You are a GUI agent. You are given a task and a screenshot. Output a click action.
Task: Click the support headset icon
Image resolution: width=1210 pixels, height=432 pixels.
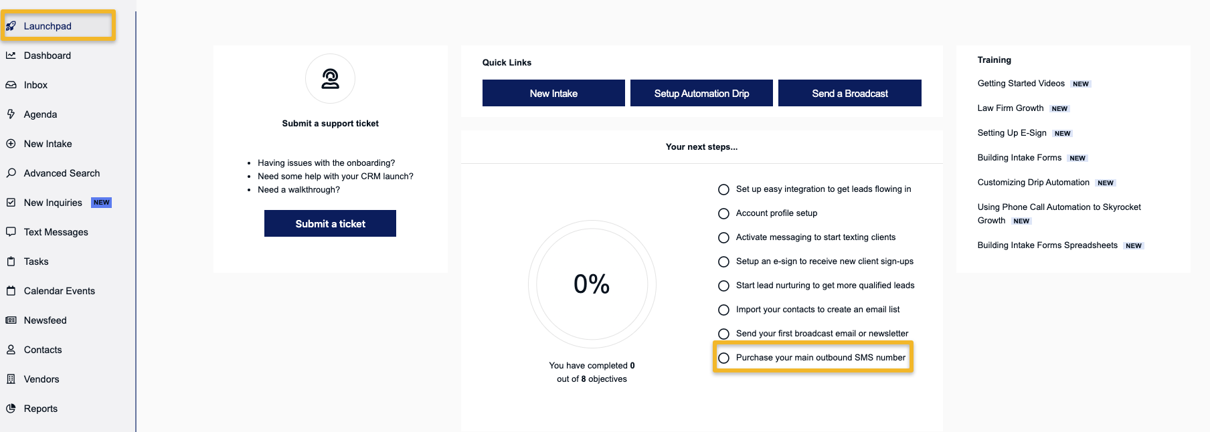(330, 79)
